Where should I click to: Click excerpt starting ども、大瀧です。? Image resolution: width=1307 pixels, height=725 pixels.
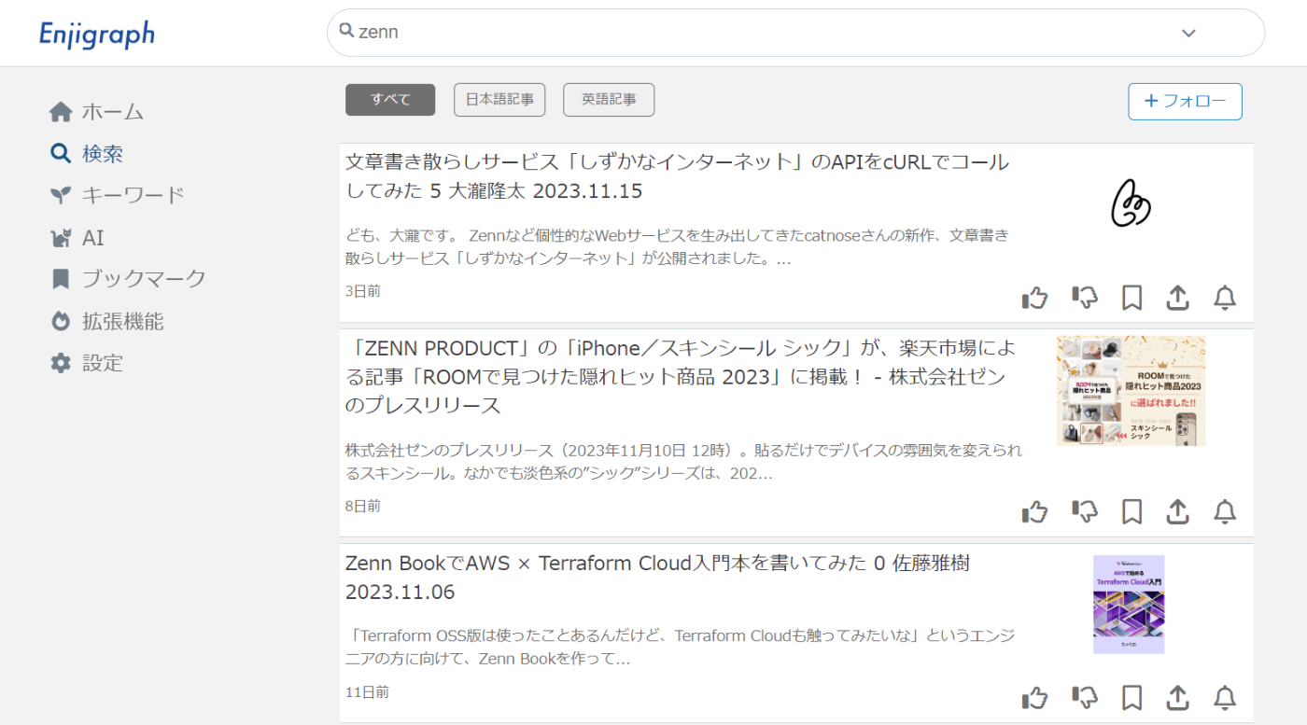pos(677,247)
